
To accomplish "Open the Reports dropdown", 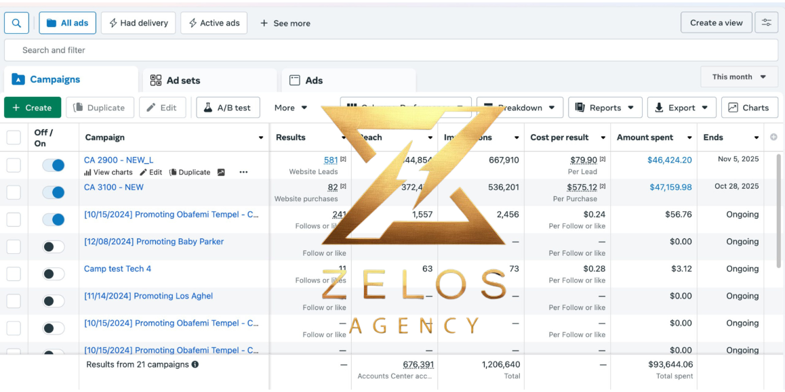I will point(605,108).
